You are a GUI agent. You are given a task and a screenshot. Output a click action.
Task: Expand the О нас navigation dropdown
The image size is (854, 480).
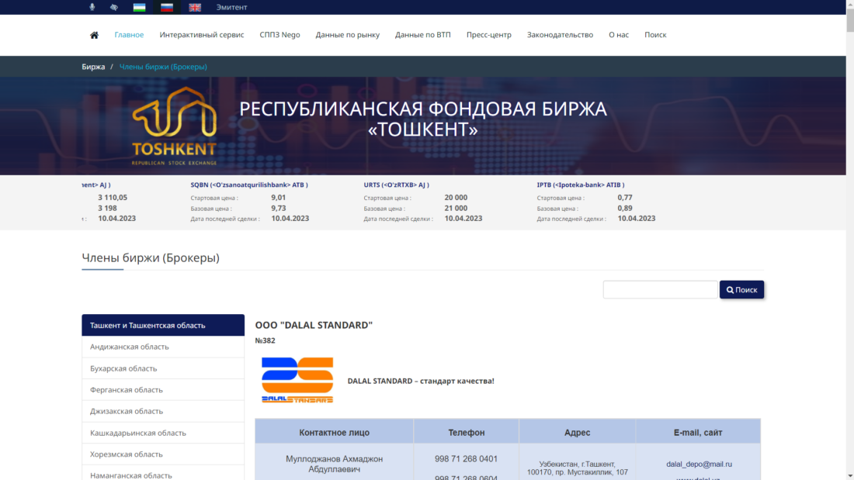point(618,34)
